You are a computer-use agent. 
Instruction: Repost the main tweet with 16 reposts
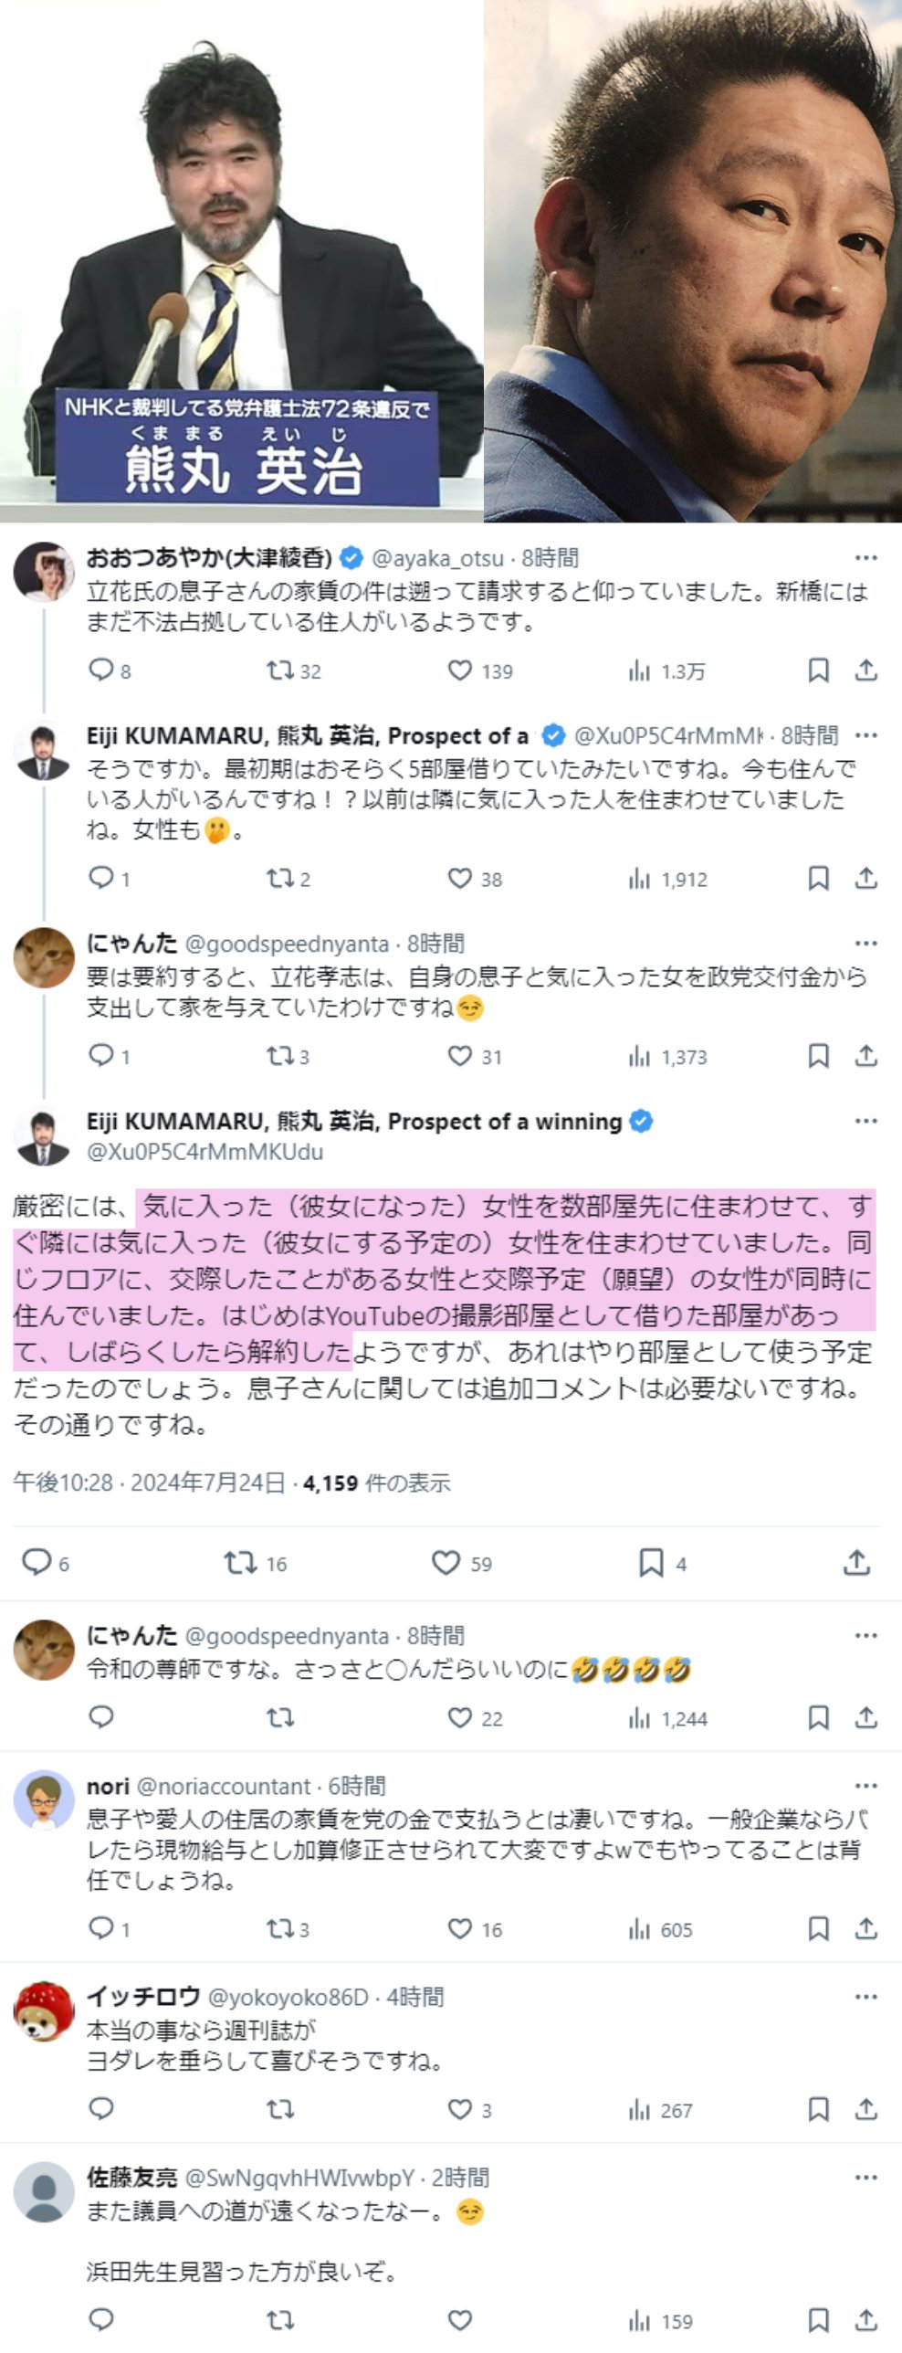click(x=241, y=1563)
